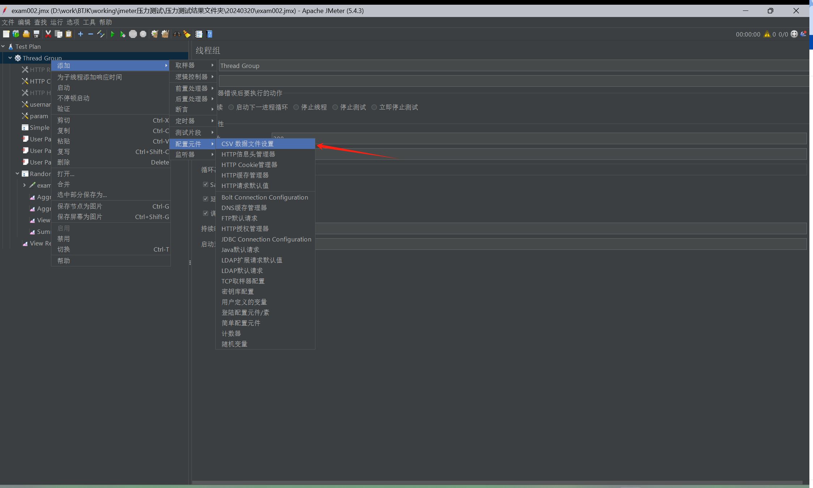Select the 停止线程 radio button
This screenshot has width=813, height=488.
coord(296,107)
